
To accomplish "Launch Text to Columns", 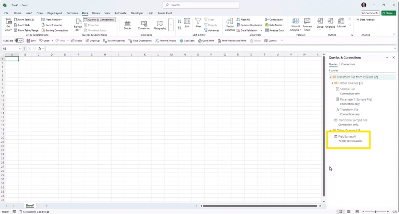I will [229, 25].
